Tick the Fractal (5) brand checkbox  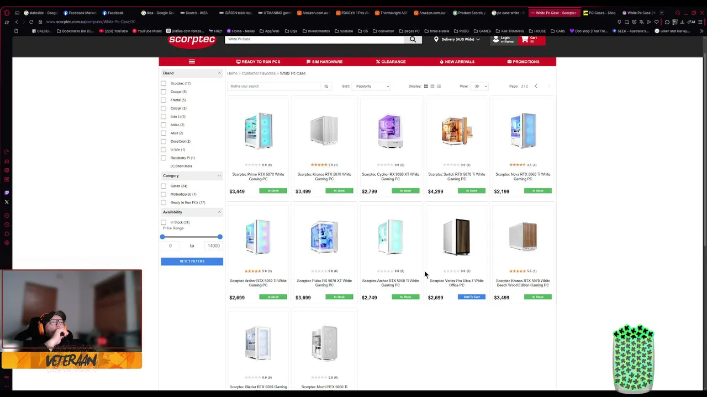[x=163, y=100]
